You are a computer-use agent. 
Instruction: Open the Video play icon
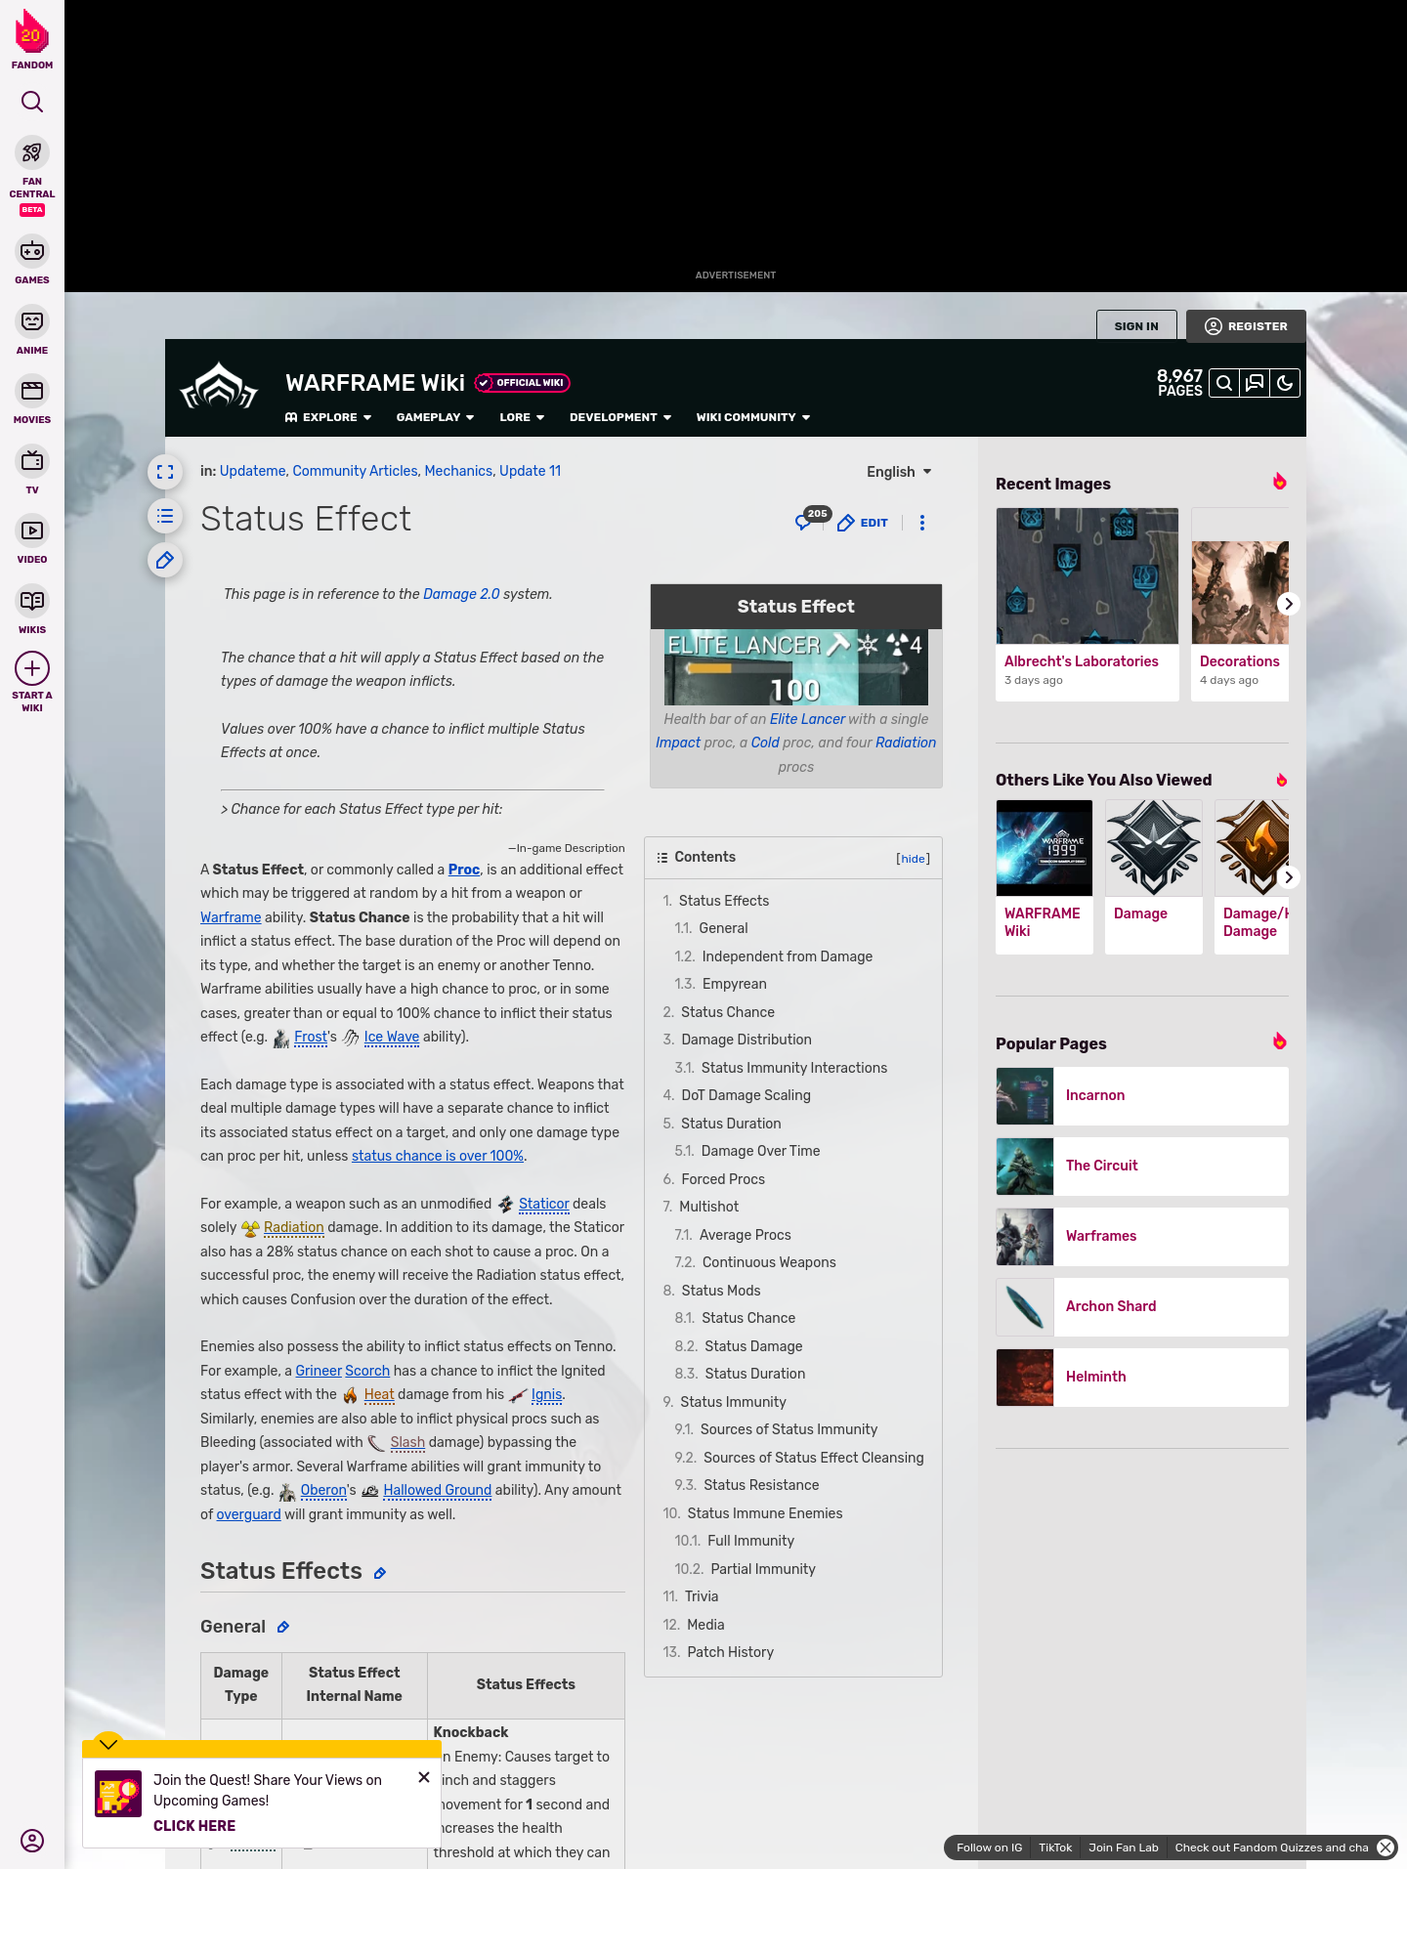pyautogui.click(x=32, y=531)
